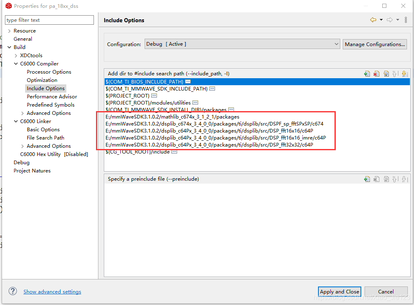This screenshot has width=414, height=305.
Task: Open the dialog help question mark
Action: (13, 291)
